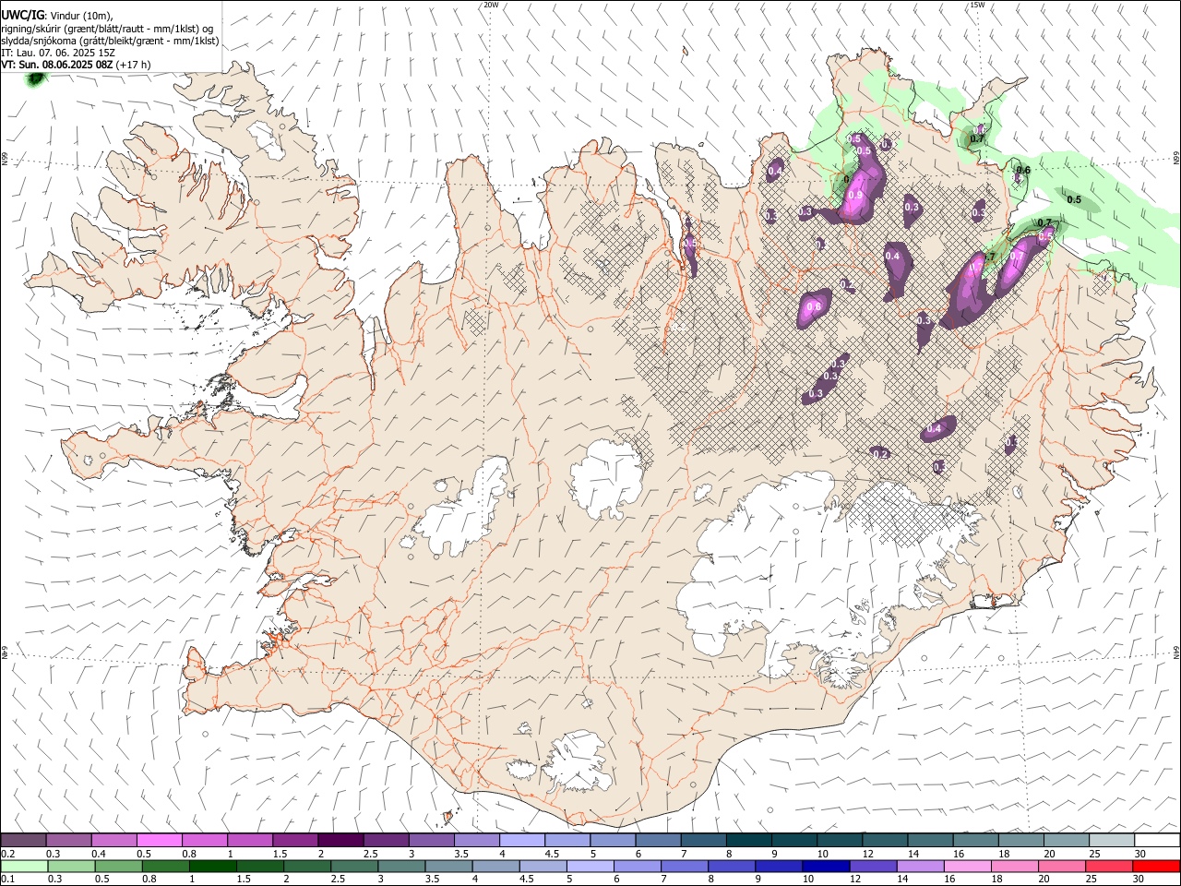The height and width of the screenshot is (886, 1181).
Task: Pick the upper legend swatch from 0.2 to 0.3
Action: point(23,841)
